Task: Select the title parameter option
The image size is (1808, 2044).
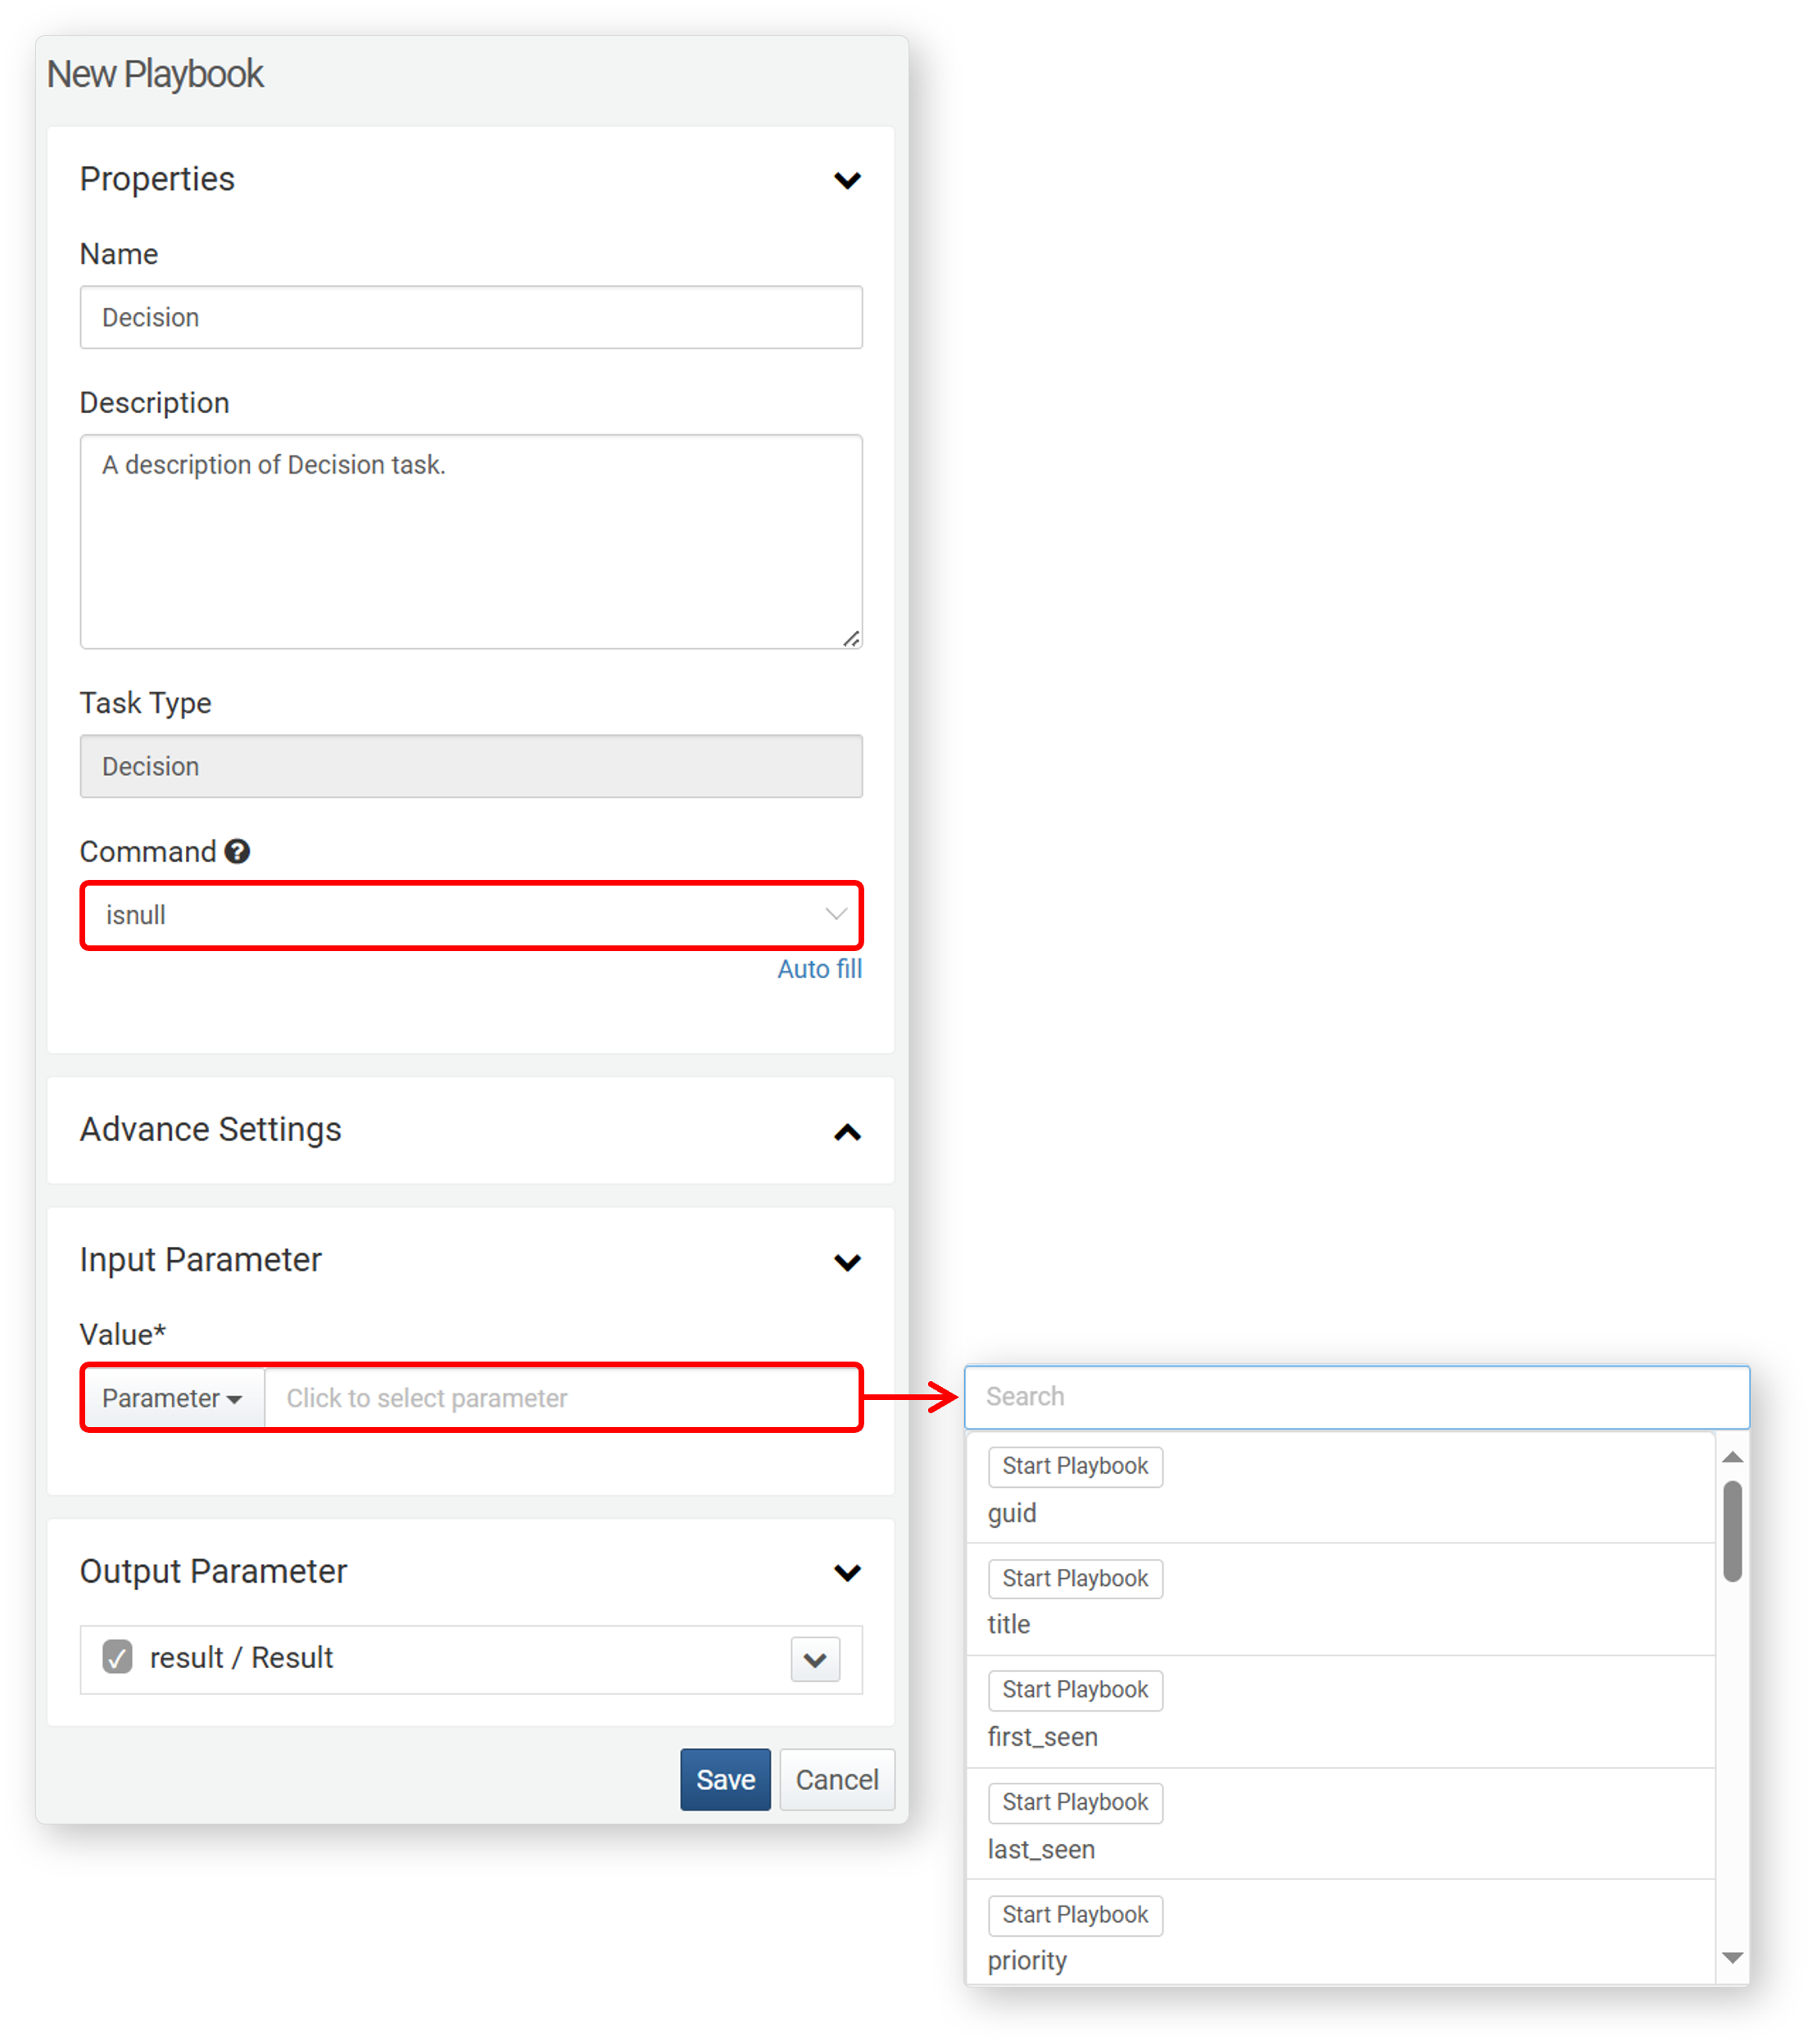Action: (x=1009, y=1624)
